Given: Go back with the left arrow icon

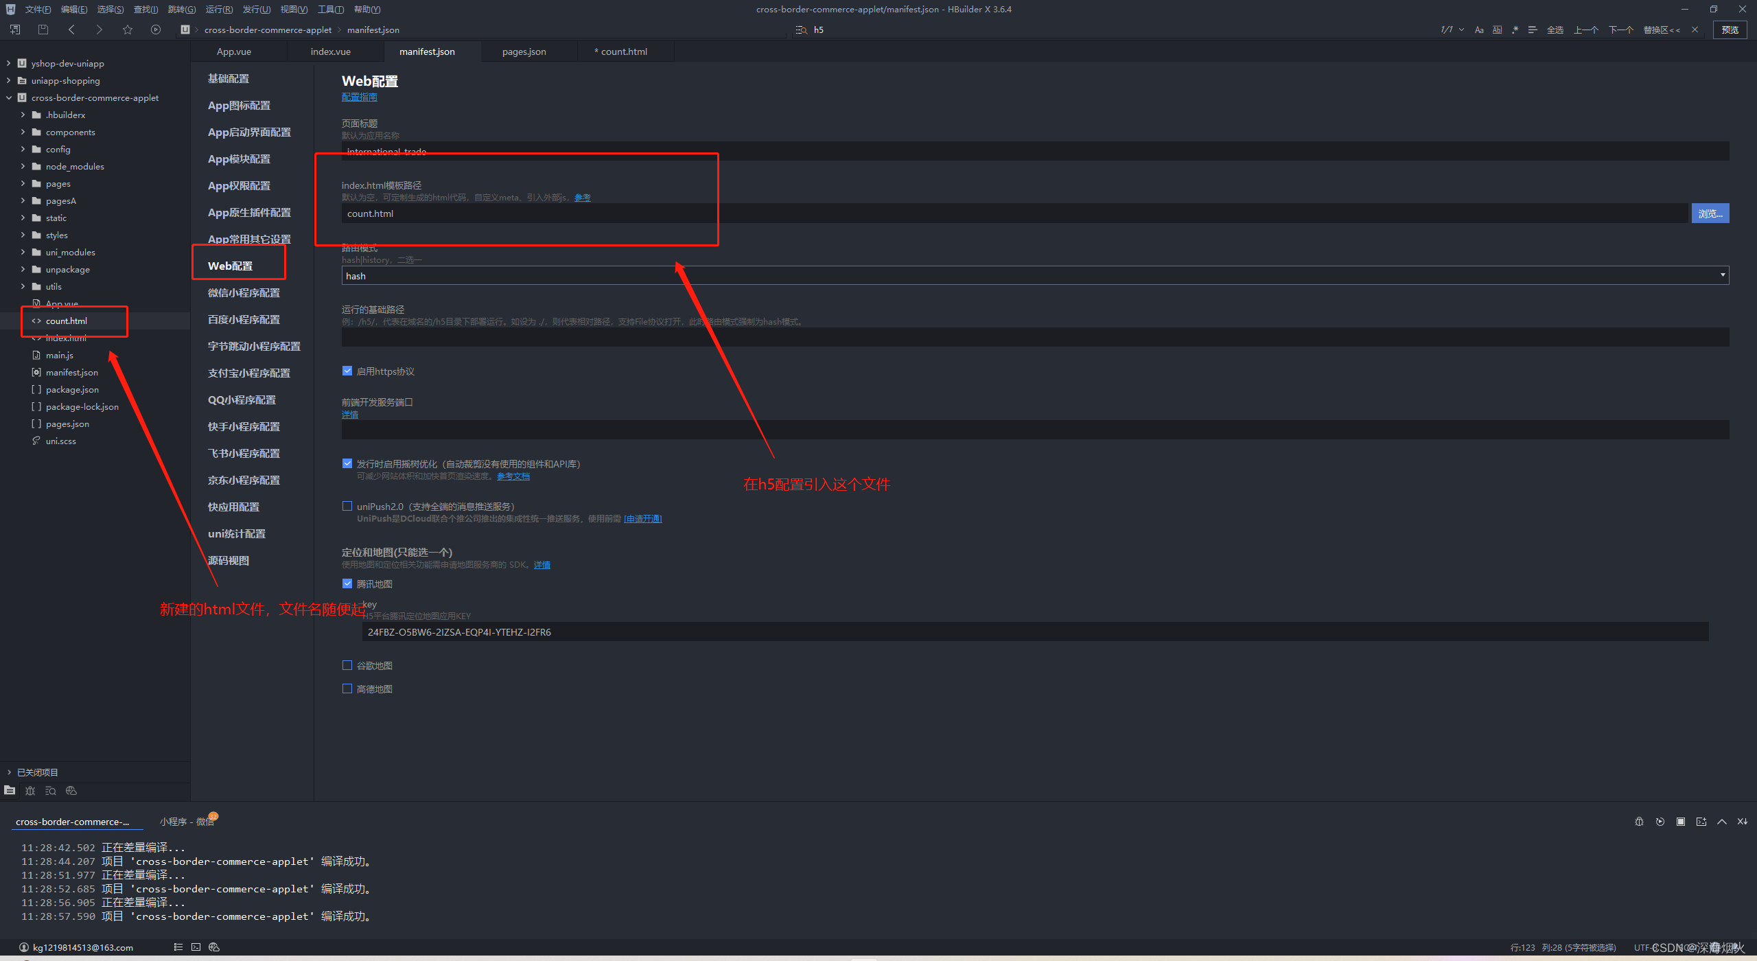Looking at the screenshot, I should click(x=71, y=30).
